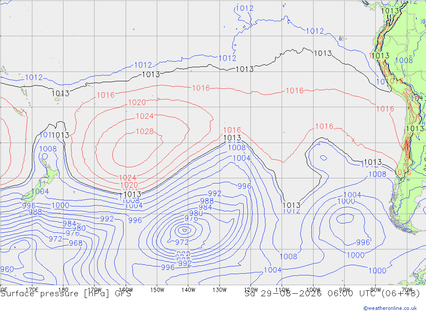The width and height of the screenshot is (426, 312).
Task: Click the 130W longitude label
Action: (219, 290)
